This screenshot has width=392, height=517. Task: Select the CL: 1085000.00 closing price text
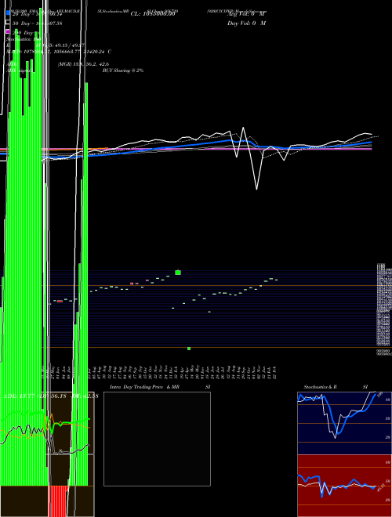click(153, 14)
